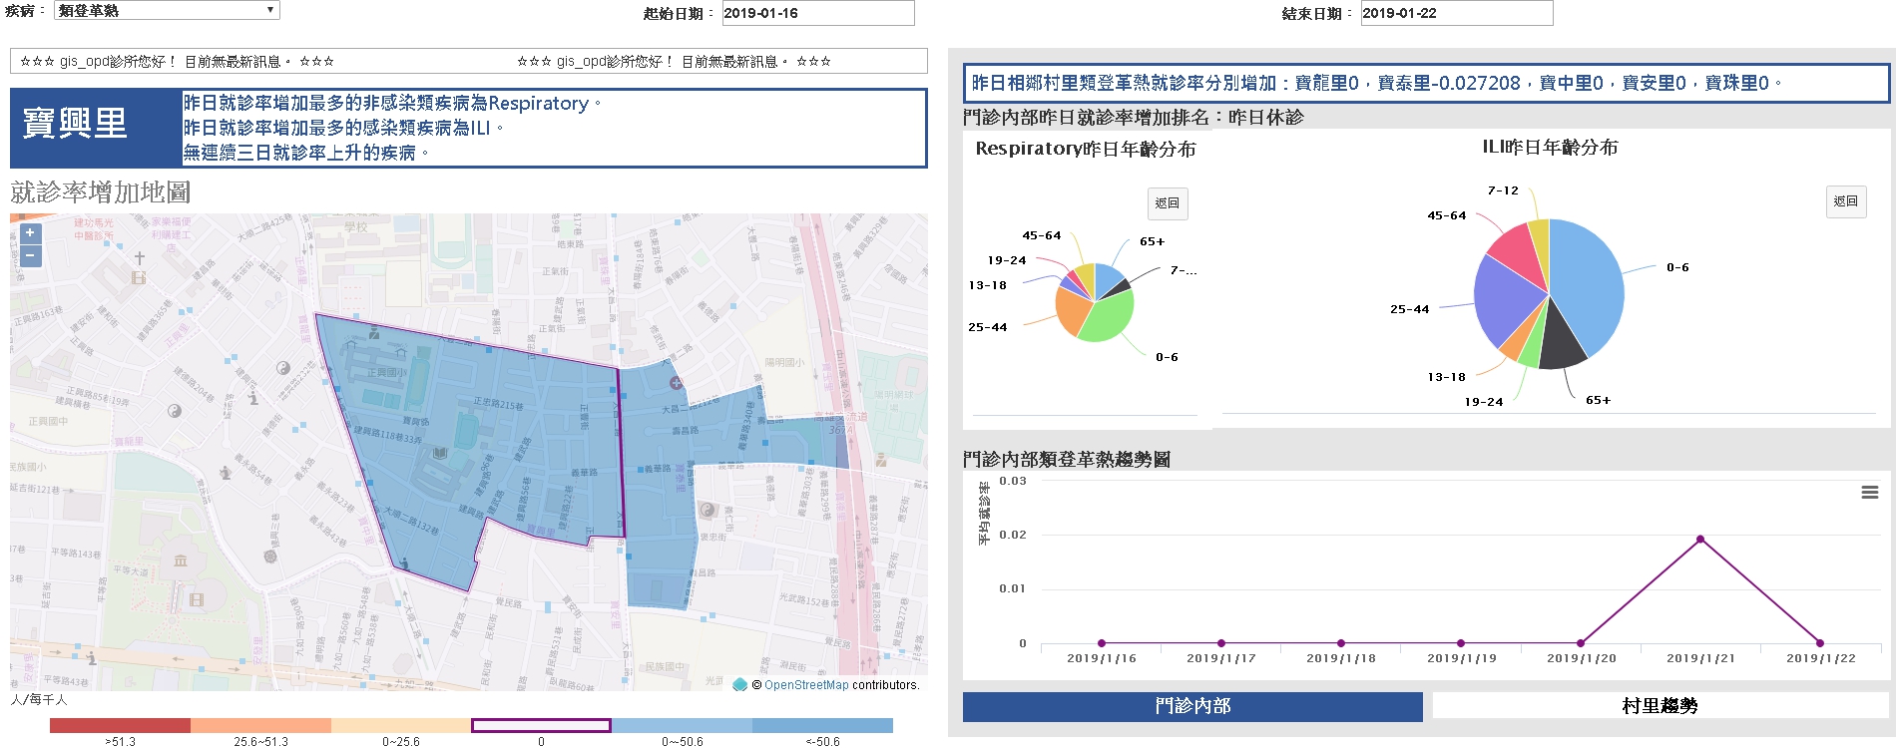1896x748 pixels.
Task: Select the 0~-50.6 light blue legend swatch
Action: 682,725
